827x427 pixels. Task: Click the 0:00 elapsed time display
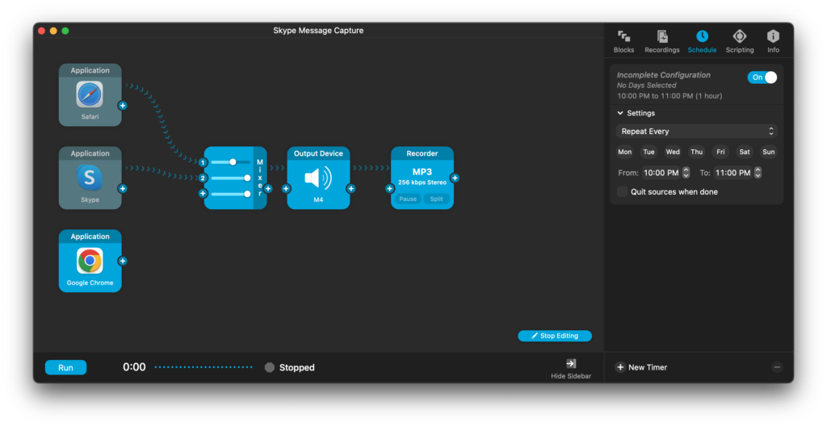pos(134,367)
